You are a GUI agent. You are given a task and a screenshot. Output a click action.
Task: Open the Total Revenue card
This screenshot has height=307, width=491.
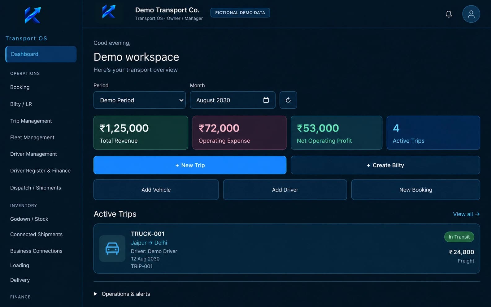(x=141, y=133)
